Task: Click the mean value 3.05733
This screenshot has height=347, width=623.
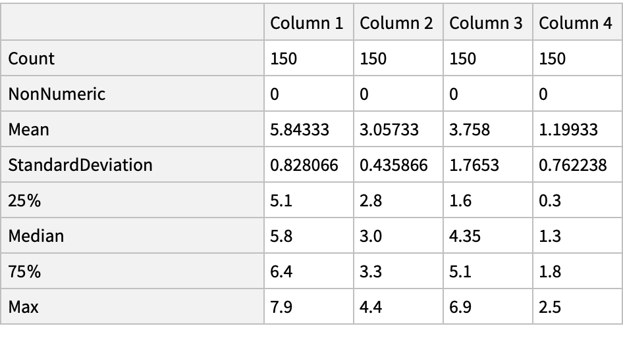Action: coord(389,129)
